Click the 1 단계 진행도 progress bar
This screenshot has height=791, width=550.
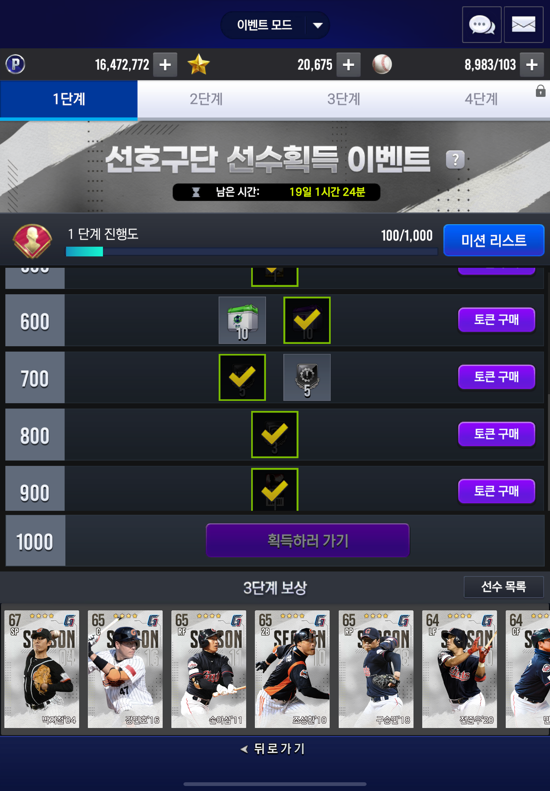click(252, 252)
